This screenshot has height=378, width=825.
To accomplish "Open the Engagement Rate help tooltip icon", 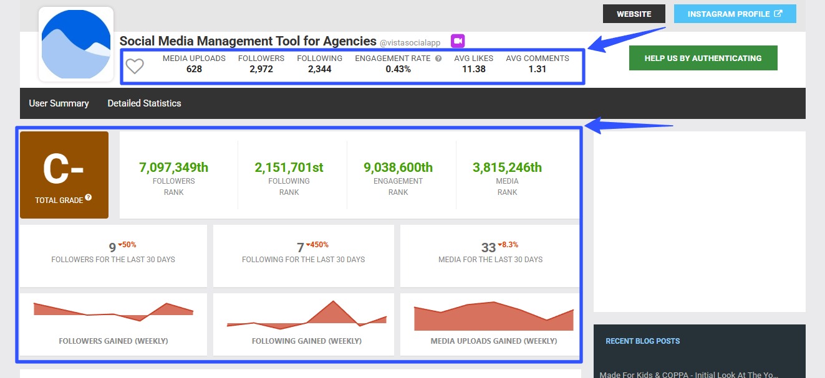I will (438, 58).
